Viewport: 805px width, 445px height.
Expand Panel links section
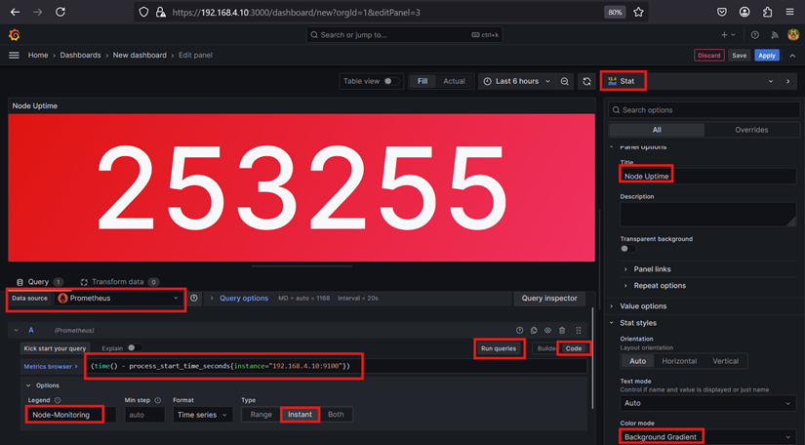tap(652, 269)
